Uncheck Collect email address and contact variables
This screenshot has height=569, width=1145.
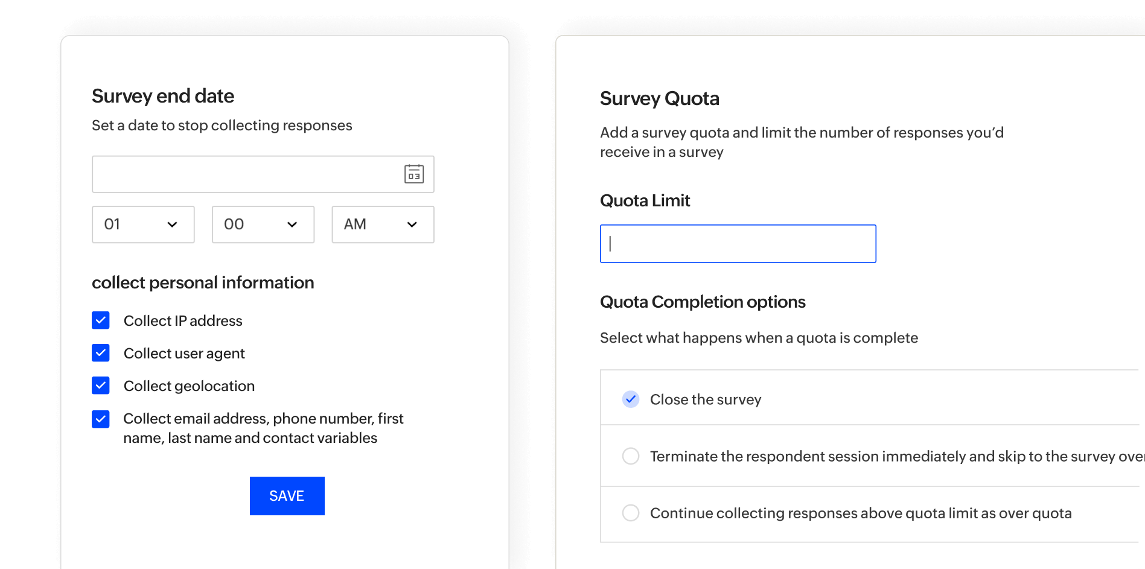101,419
